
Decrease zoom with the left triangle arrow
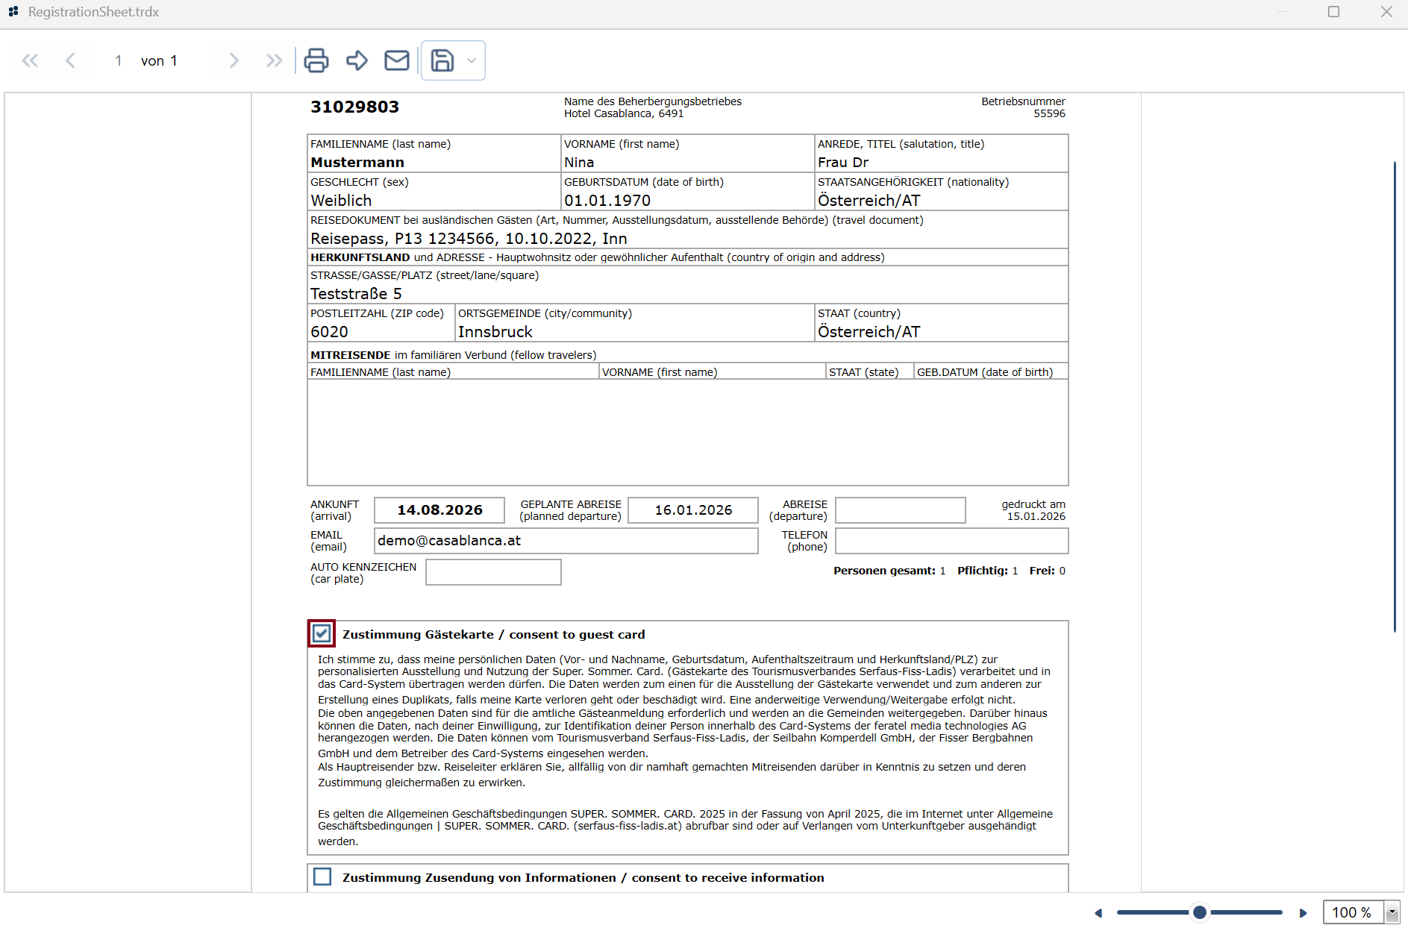tap(1098, 913)
